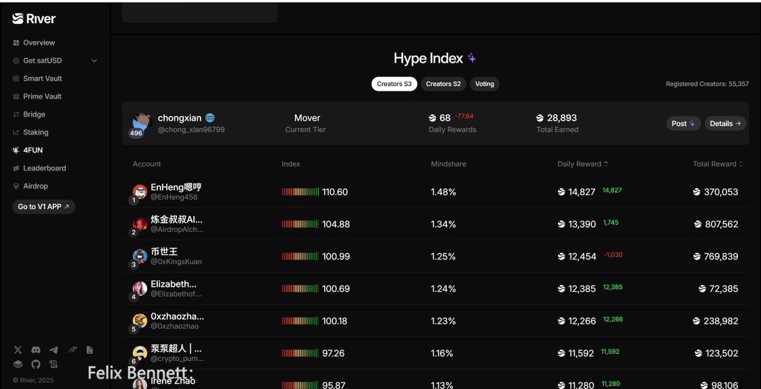761x389 pixels.
Task: Click the rank 5 avatar for 0xzhaozhao
Action: [x=140, y=321]
